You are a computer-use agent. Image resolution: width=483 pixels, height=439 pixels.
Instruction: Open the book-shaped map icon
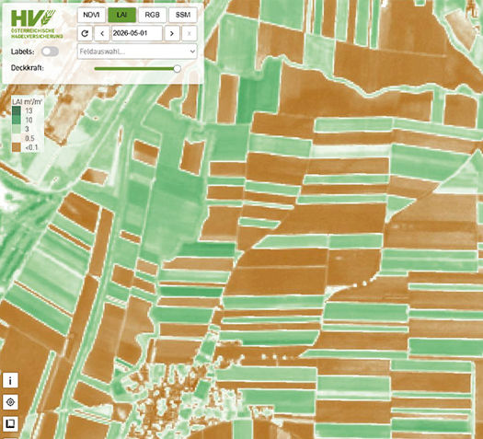[10, 423]
